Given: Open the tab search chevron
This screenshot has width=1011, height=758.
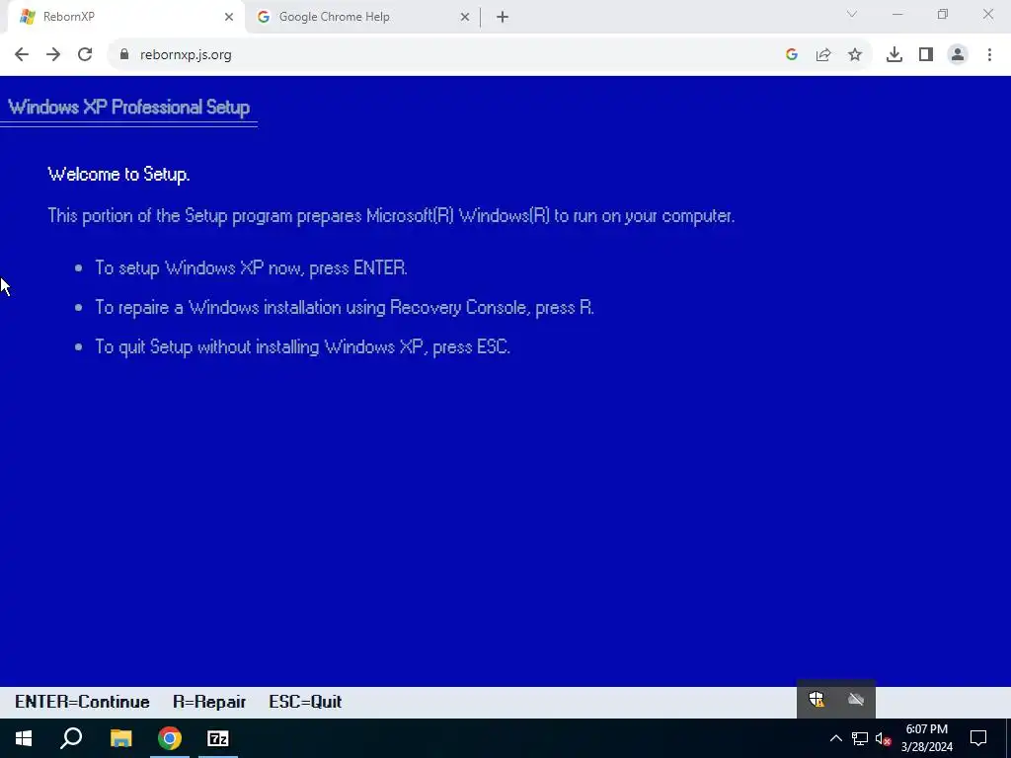Looking at the screenshot, I should click(x=852, y=14).
